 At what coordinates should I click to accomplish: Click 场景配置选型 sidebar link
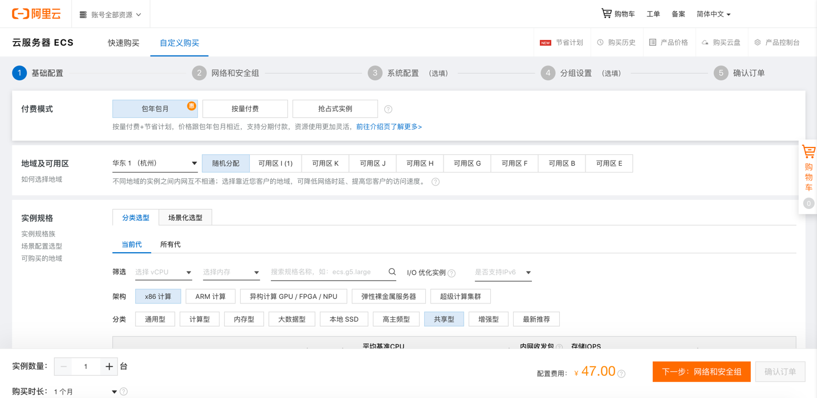click(x=42, y=247)
